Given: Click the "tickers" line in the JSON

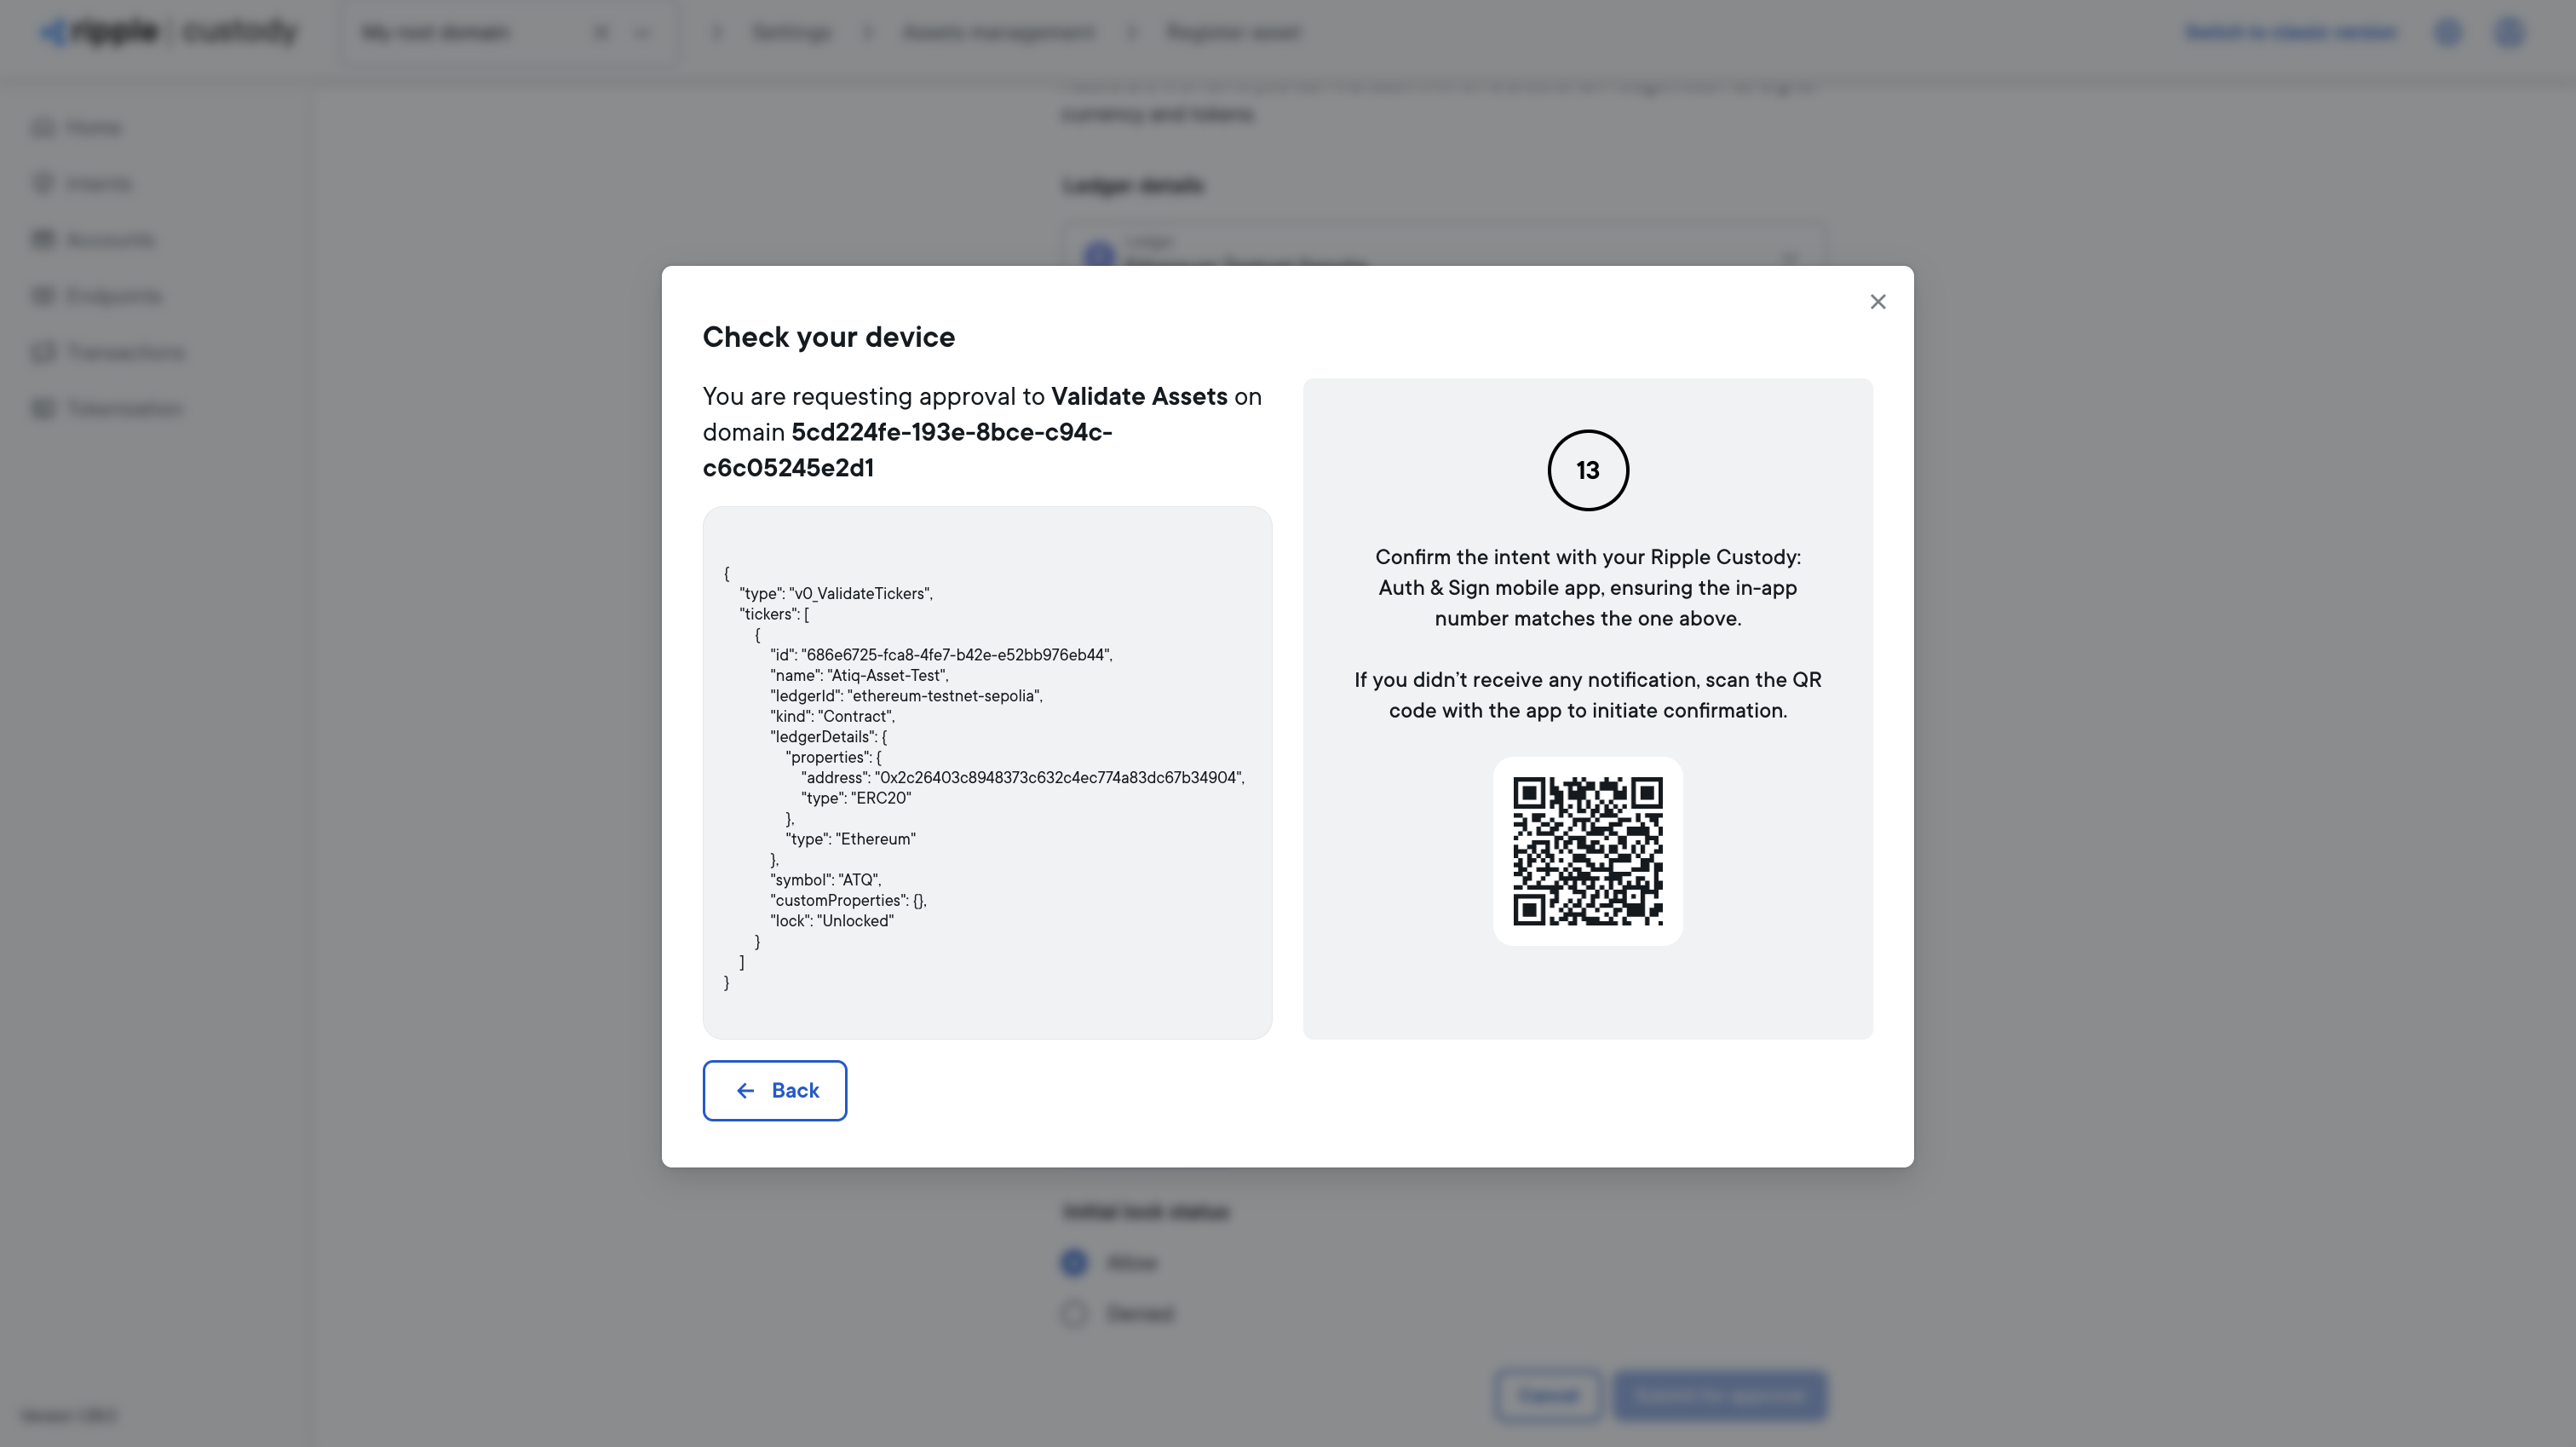Looking at the screenshot, I should tap(774, 614).
